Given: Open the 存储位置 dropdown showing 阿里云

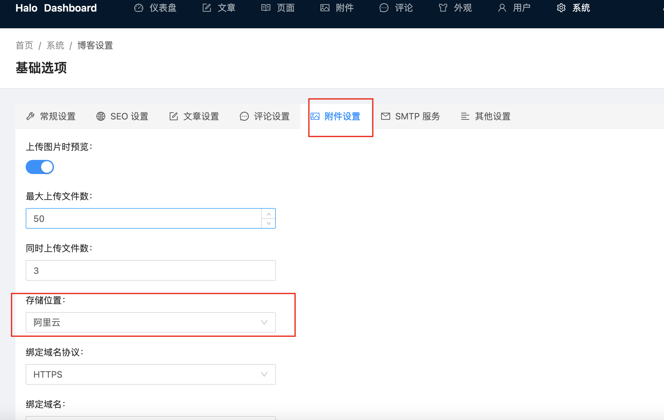Looking at the screenshot, I should [151, 322].
